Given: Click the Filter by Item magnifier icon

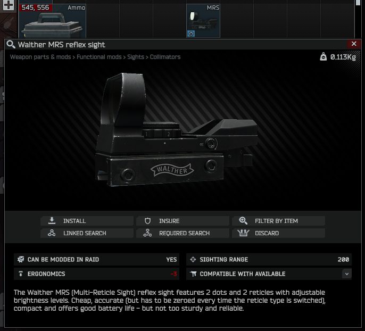Looking at the screenshot, I should (243, 221).
